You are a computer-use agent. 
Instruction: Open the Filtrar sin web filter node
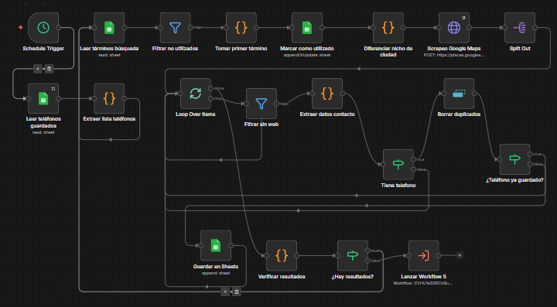pyautogui.click(x=261, y=104)
